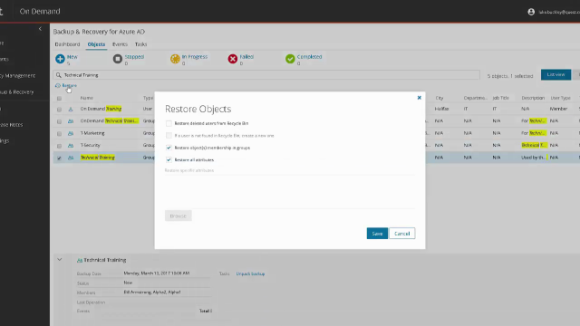Click the user account avatar icon
Image resolution: width=580 pixels, height=326 pixels.
tap(531, 12)
